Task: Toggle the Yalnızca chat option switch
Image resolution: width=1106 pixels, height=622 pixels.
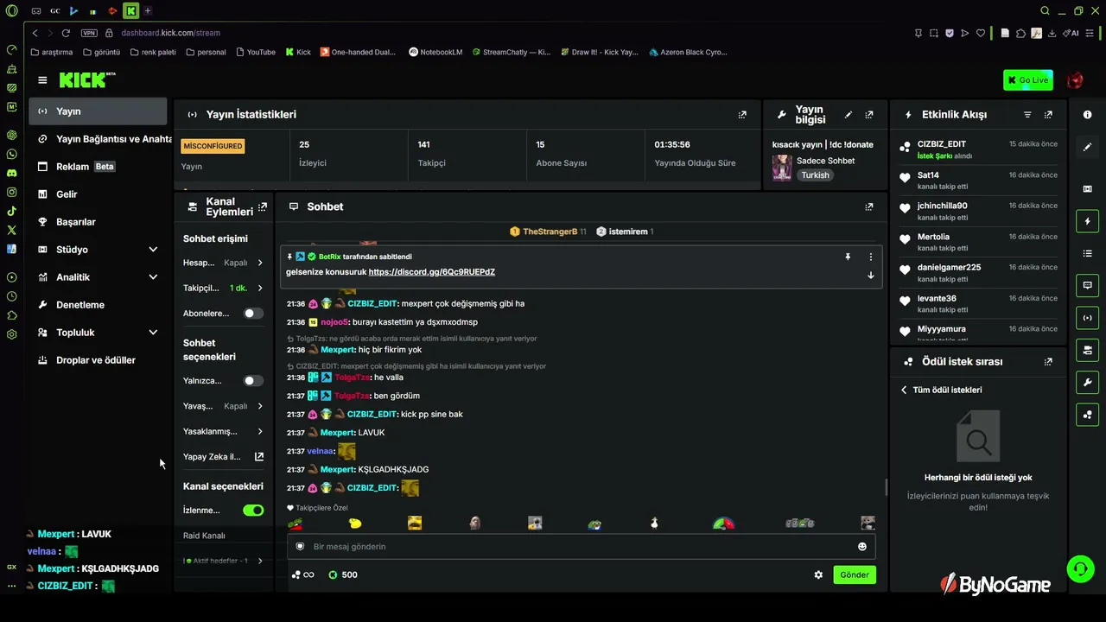Action: click(x=253, y=381)
